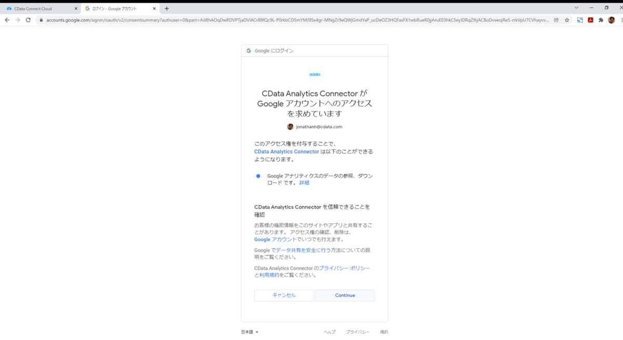Minimize the Chrome window

[591, 8]
